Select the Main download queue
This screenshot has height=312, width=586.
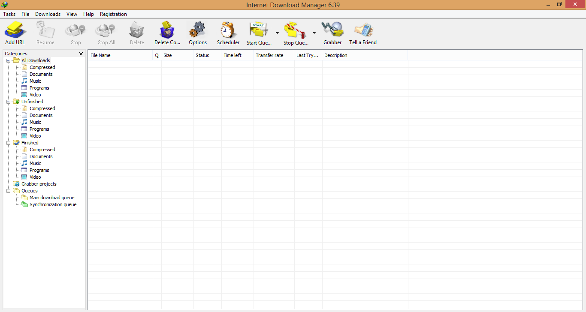(x=52, y=198)
